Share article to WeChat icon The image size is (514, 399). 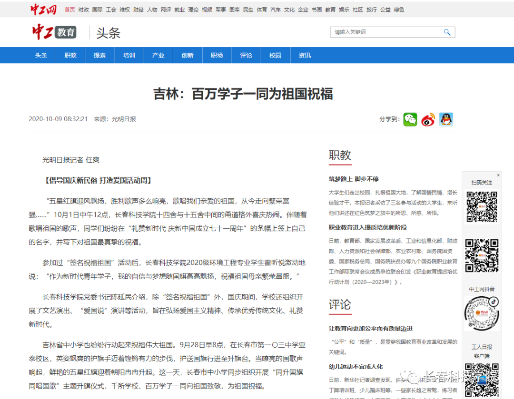(x=410, y=119)
